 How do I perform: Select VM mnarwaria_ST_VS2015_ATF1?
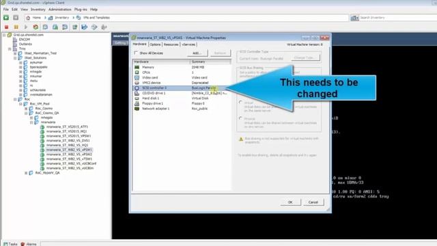(x=67, y=126)
